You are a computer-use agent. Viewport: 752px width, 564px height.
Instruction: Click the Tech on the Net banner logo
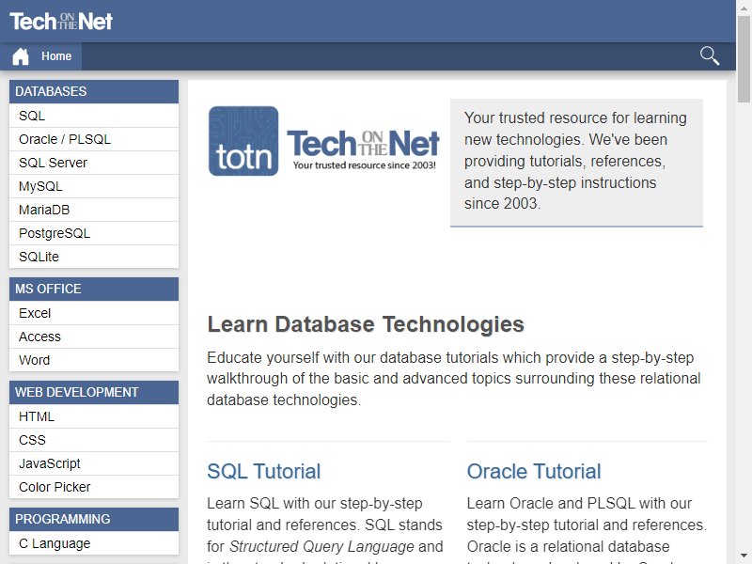364,149
